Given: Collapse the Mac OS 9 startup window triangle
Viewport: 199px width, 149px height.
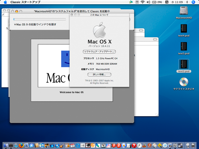Looking at the screenshot, I should click(15, 25).
